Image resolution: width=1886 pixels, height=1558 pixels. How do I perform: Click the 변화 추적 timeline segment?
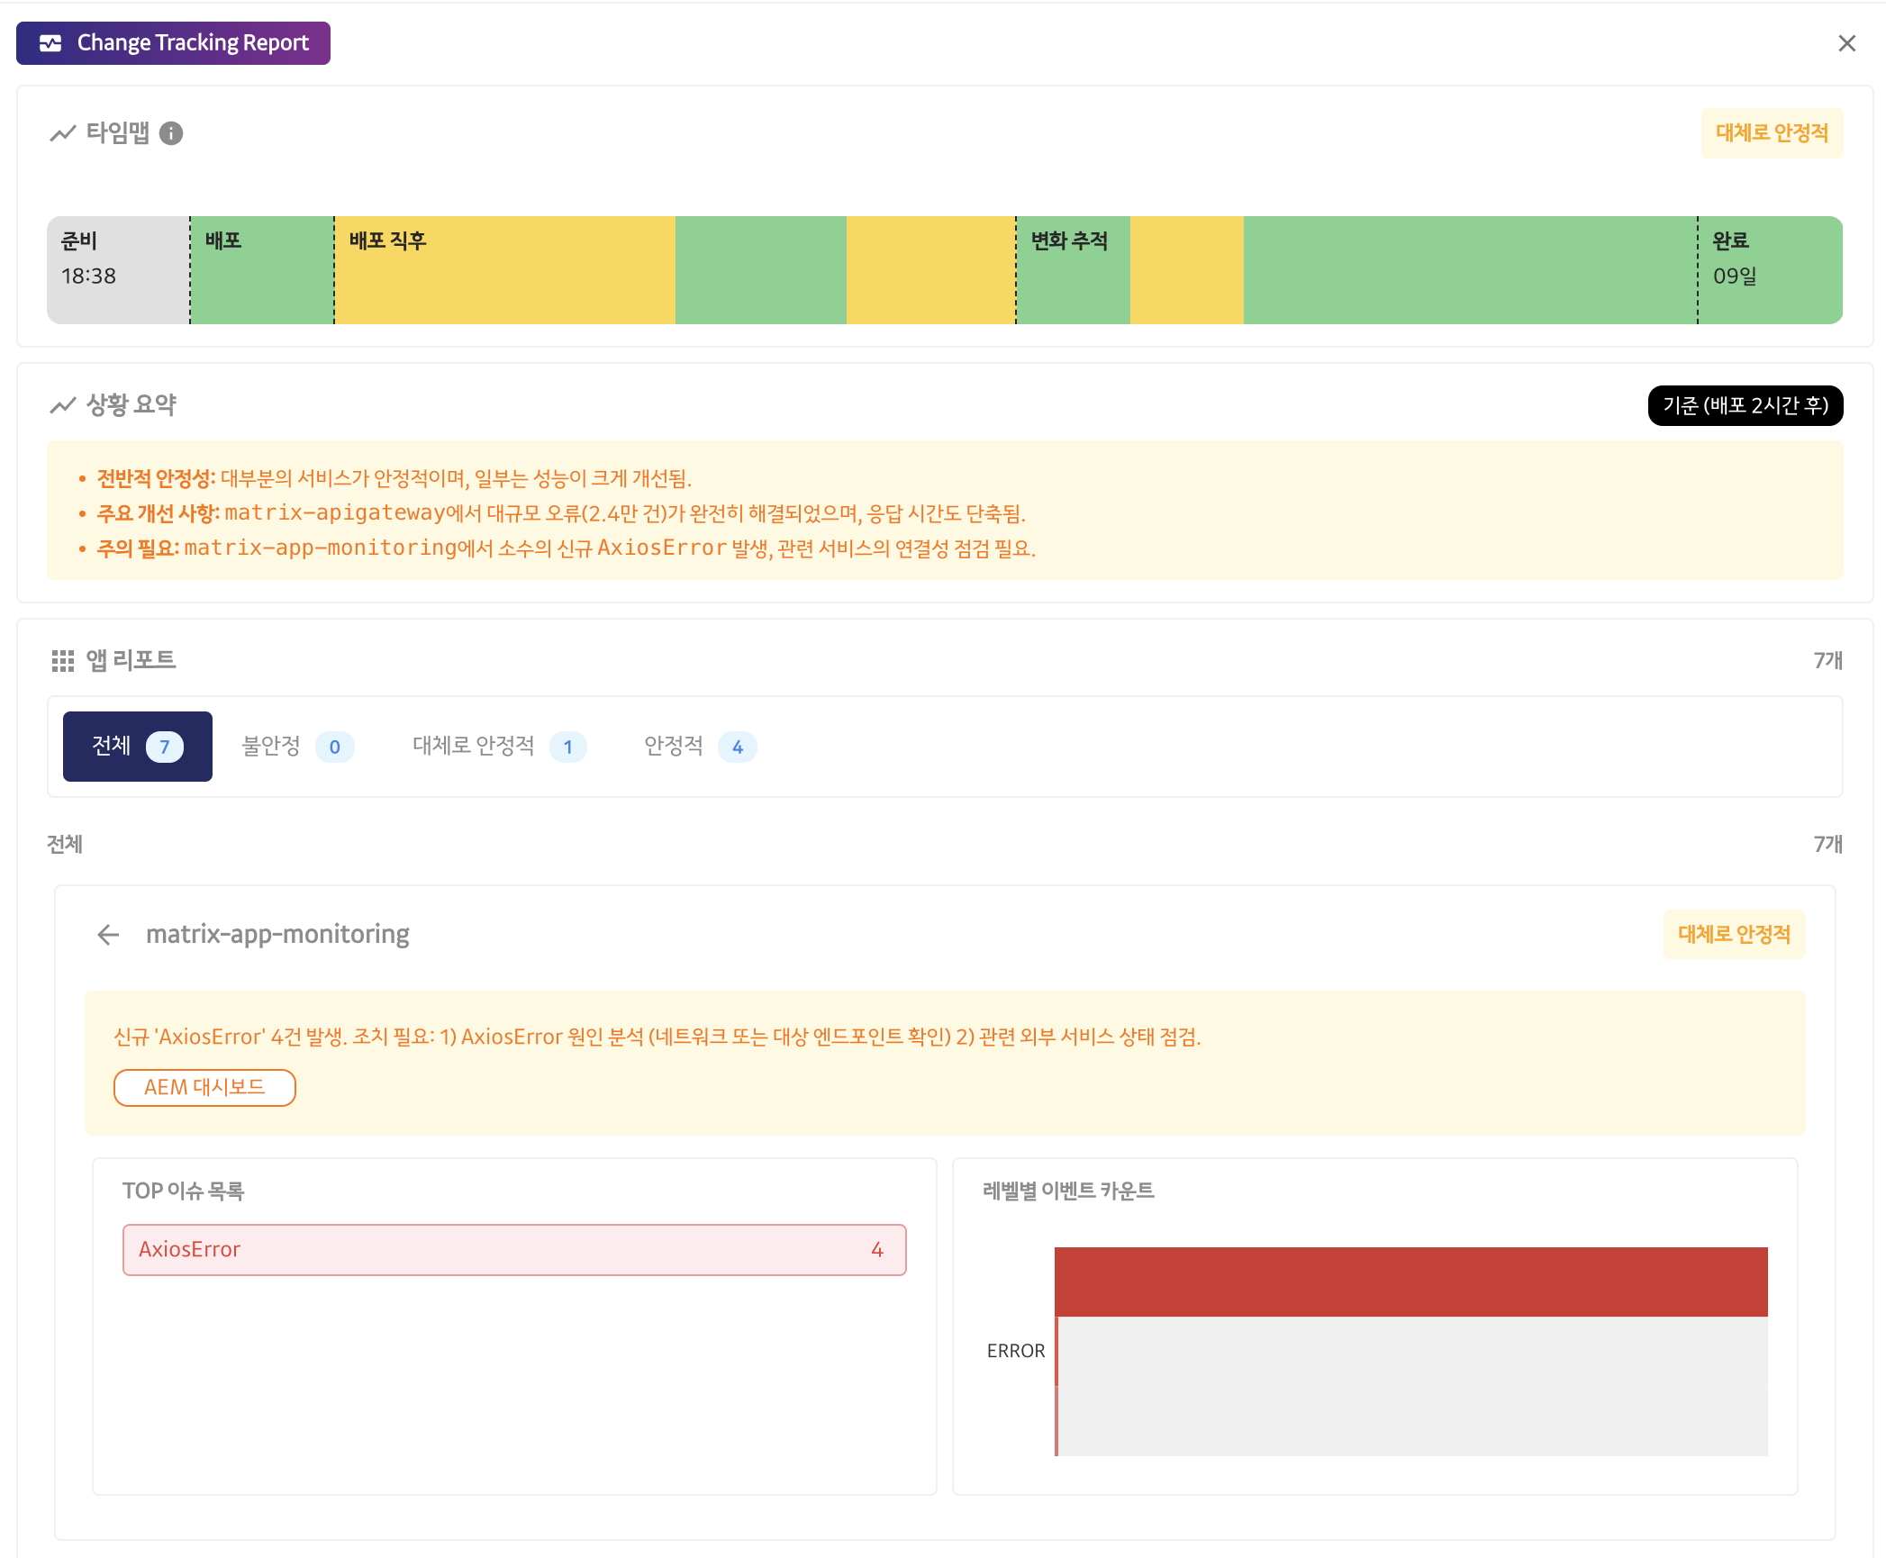tap(1072, 270)
